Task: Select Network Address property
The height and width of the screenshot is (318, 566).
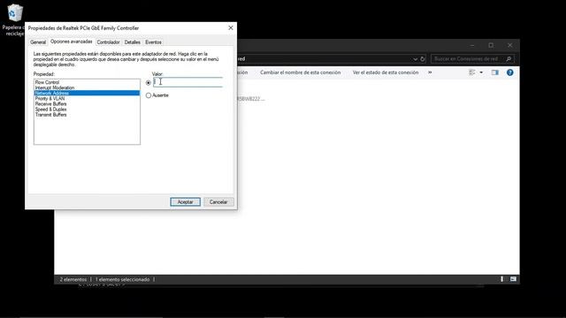Action: pyautogui.click(x=87, y=93)
